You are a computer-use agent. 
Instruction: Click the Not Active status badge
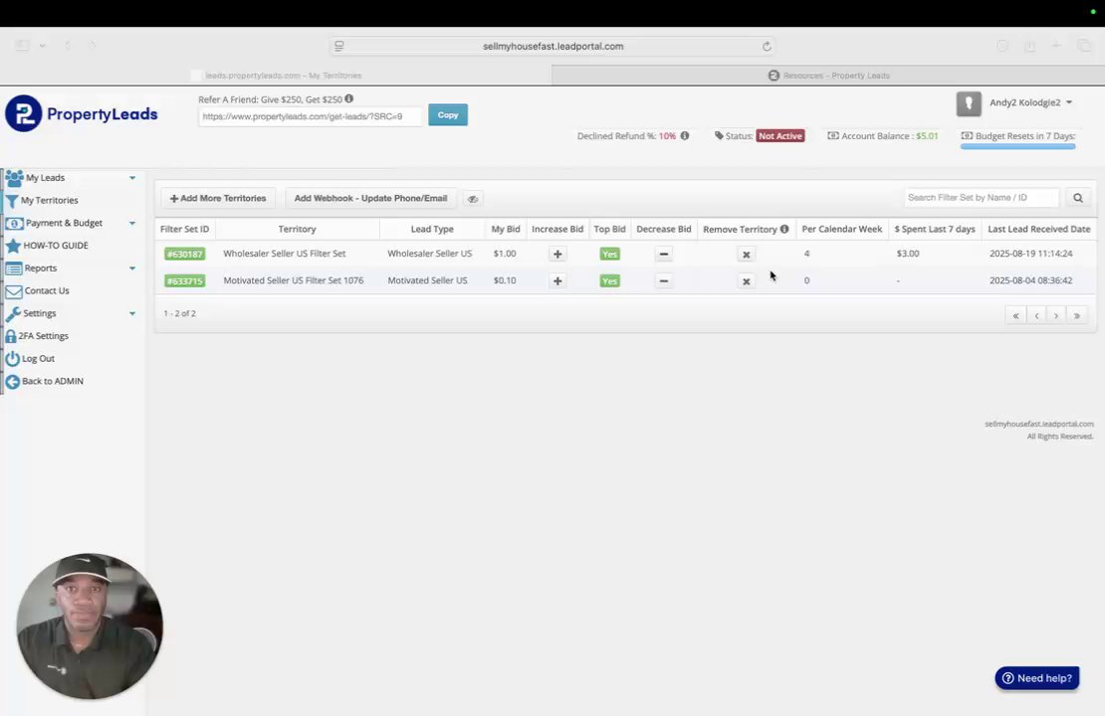pos(780,136)
